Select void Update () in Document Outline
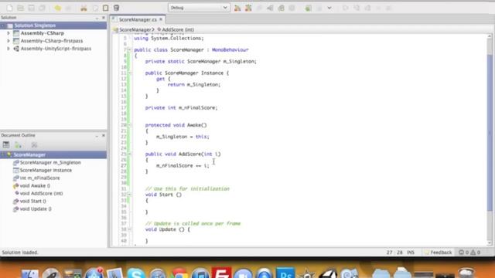 pos(36,209)
